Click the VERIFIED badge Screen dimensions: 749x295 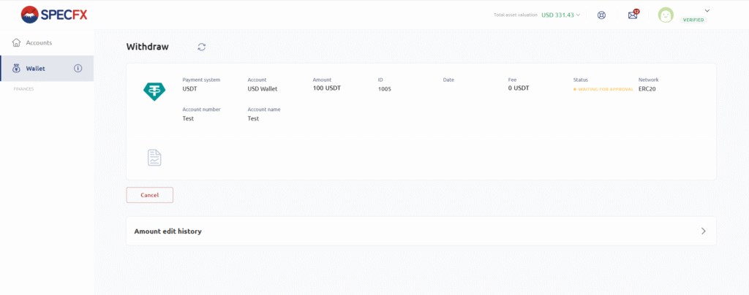click(x=693, y=20)
